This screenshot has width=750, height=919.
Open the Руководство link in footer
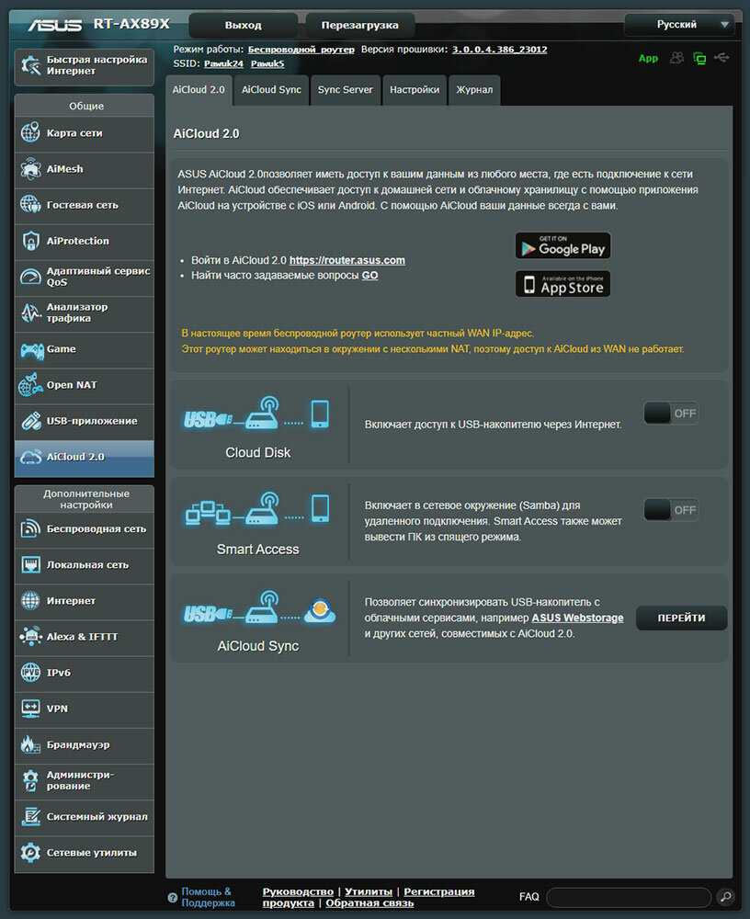(x=298, y=891)
